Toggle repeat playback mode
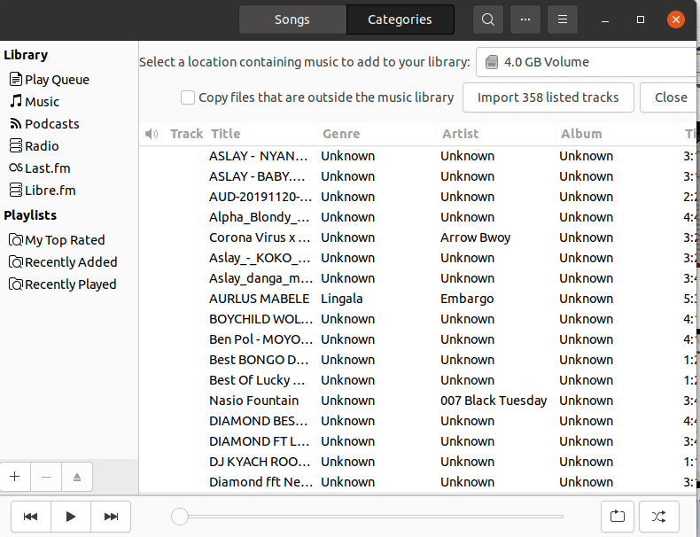 click(618, 516)
